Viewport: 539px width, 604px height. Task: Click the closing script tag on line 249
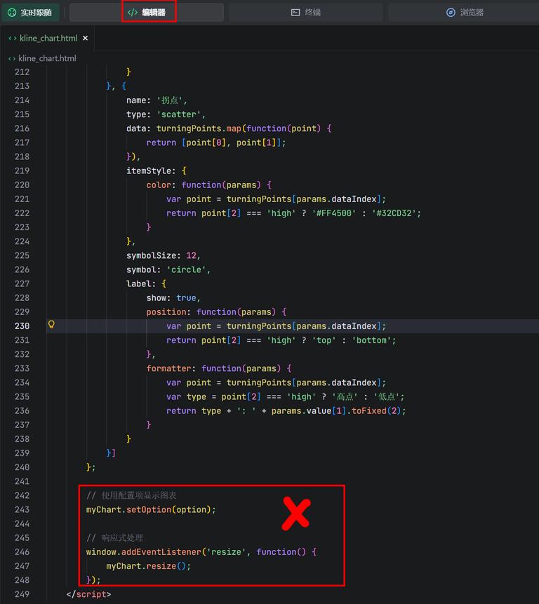(x=88, y=594)
